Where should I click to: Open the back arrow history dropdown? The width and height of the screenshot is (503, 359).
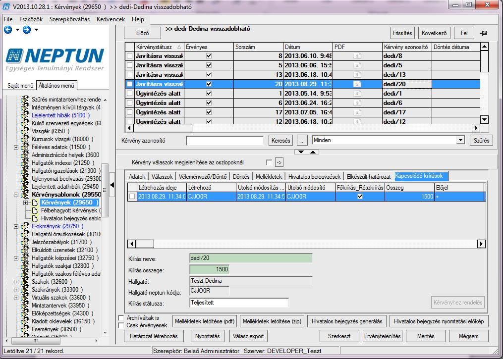coord(17,30)
